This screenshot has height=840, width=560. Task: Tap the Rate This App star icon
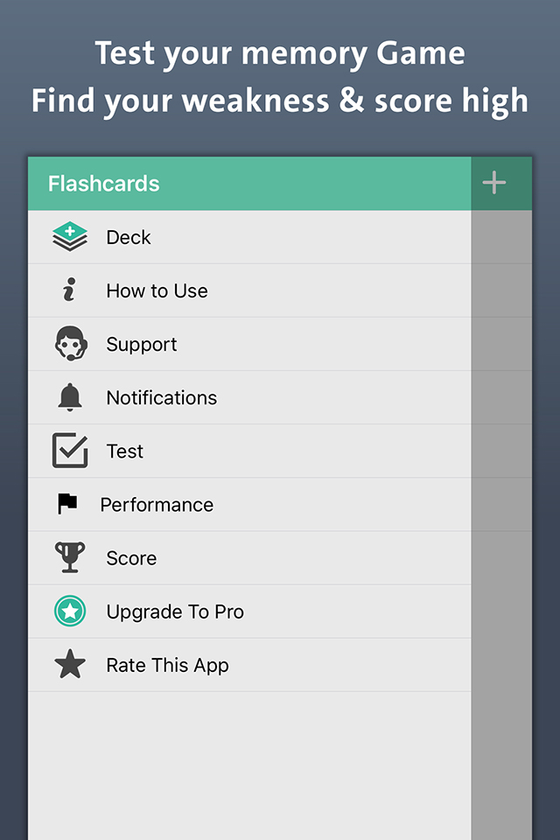pos(70,665)
